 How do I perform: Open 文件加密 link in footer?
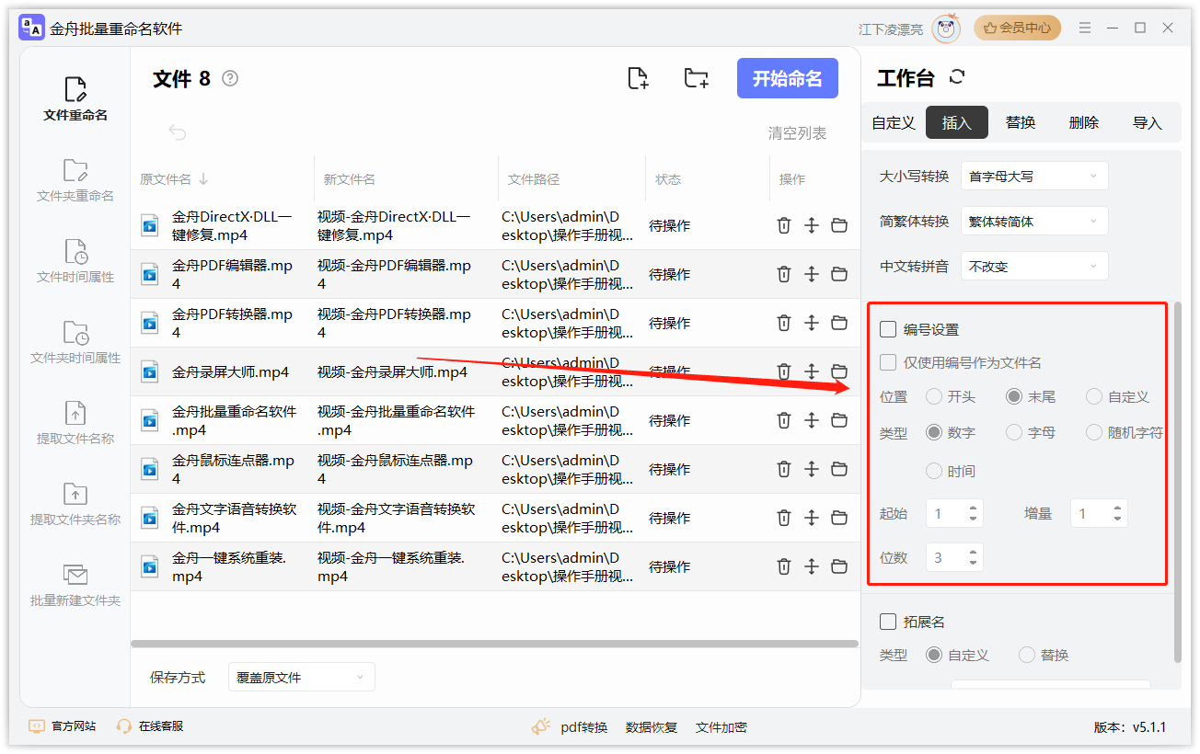[721, 727]
